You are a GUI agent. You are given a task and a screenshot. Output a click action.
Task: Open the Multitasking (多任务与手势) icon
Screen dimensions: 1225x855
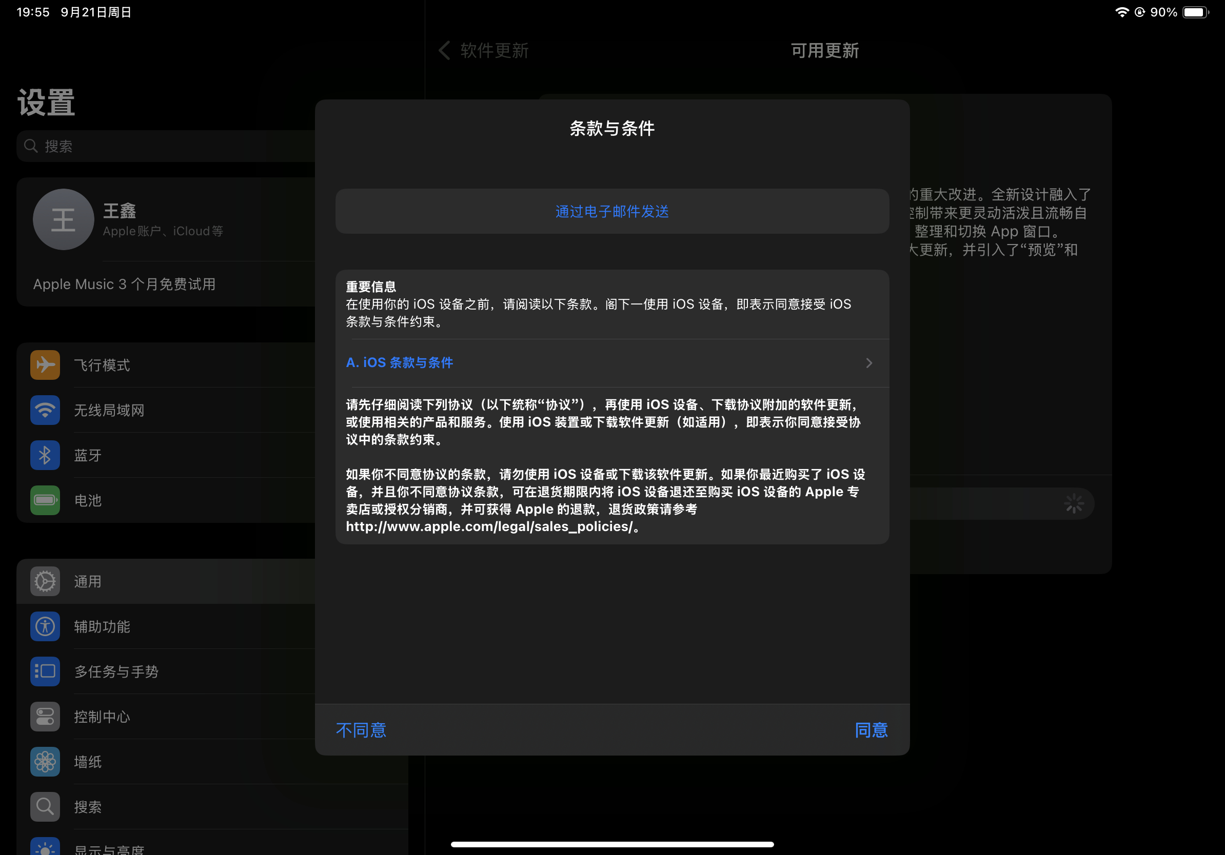(45, 671)
